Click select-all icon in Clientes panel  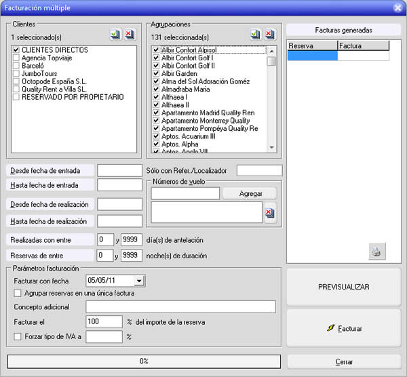[115, 35]
